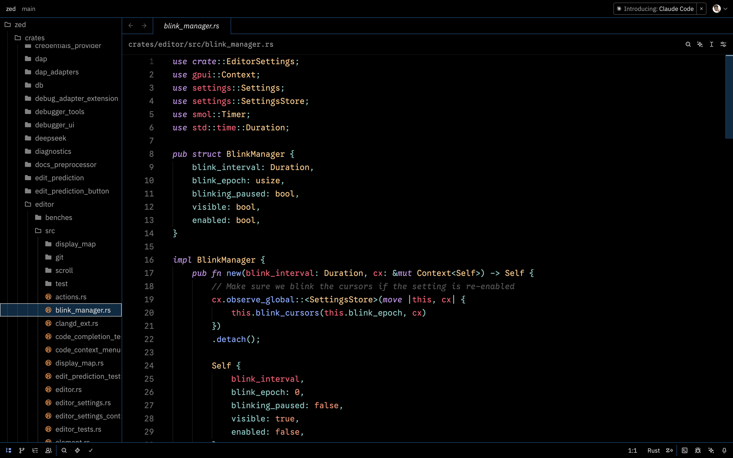Screen dimensions: 733x458
Task: Click the 1:1 cursor position indicator
Action: point(632,450)
